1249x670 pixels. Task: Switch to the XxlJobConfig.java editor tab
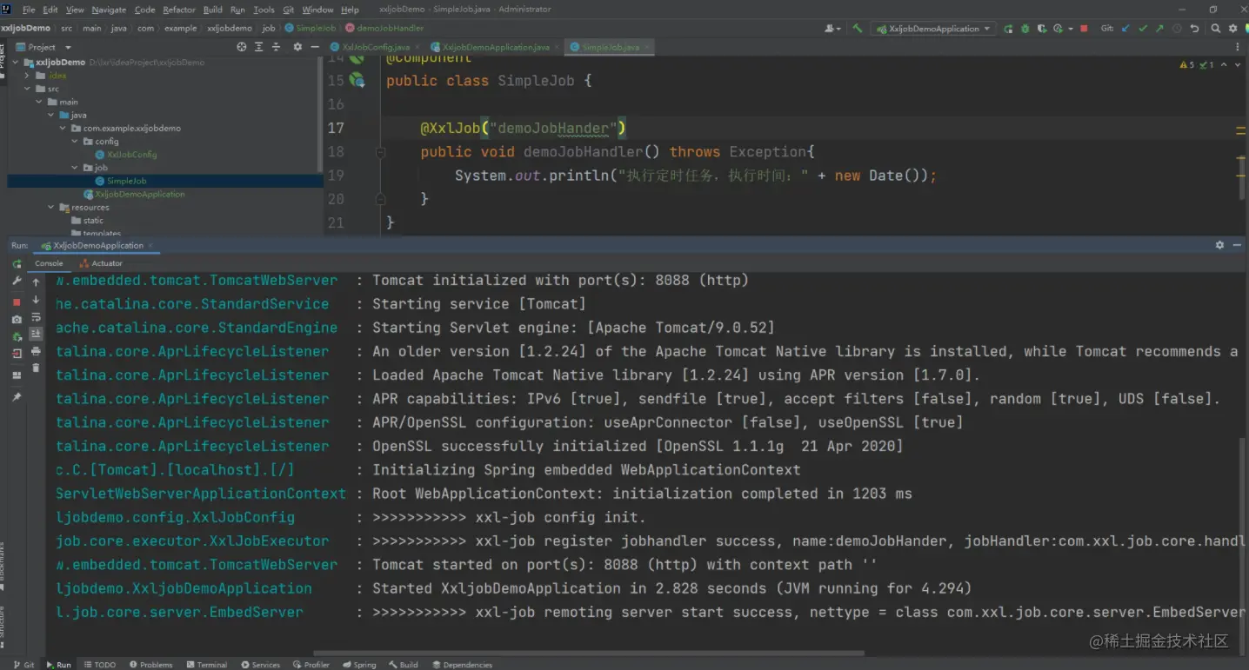376,47
